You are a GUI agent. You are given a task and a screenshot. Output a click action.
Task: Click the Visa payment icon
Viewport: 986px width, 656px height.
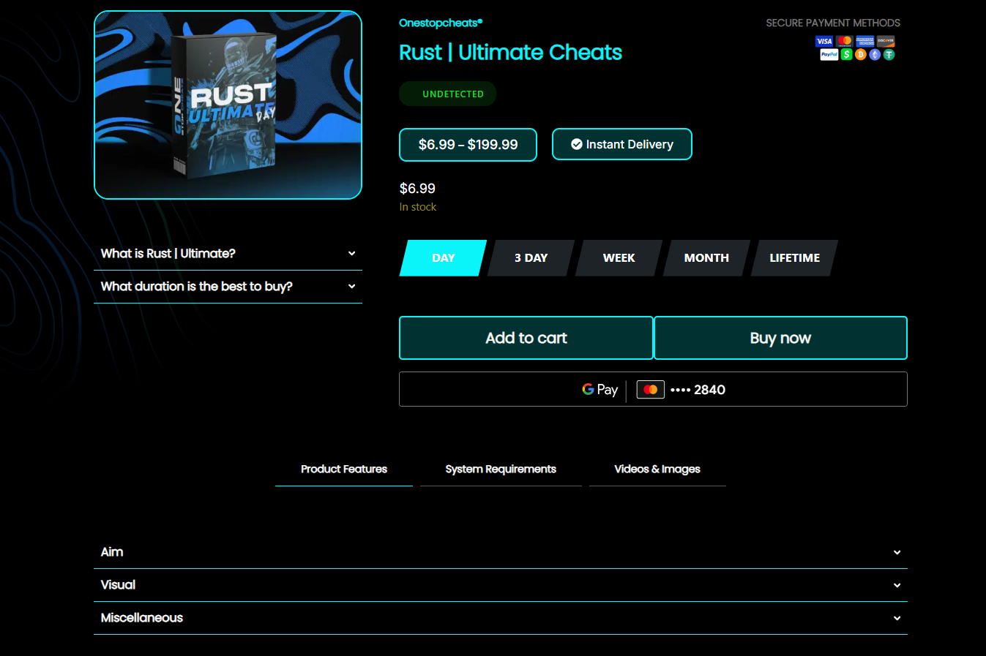tap(824, 42)
